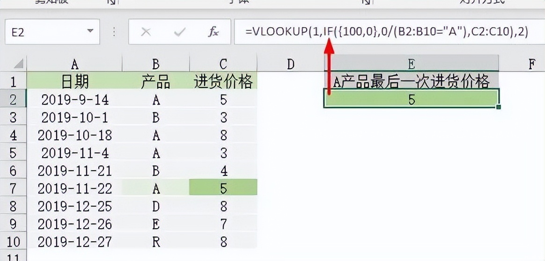Click the cancel X icon in formula bar
Image resolution: width=545 pixels, height=261 pixels.
click(x=146, y=32)
